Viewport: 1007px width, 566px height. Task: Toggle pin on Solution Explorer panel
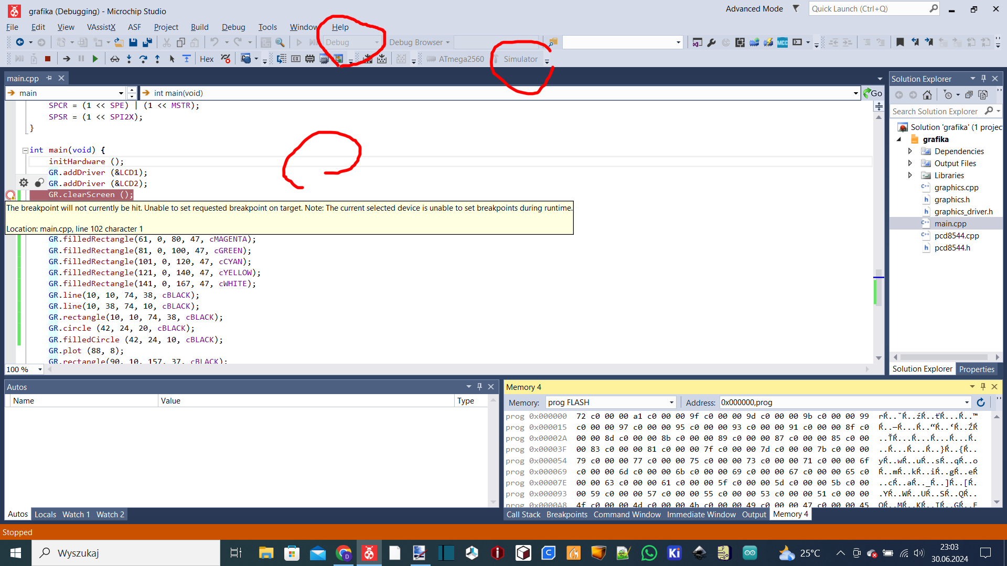(x=984, y=79)
